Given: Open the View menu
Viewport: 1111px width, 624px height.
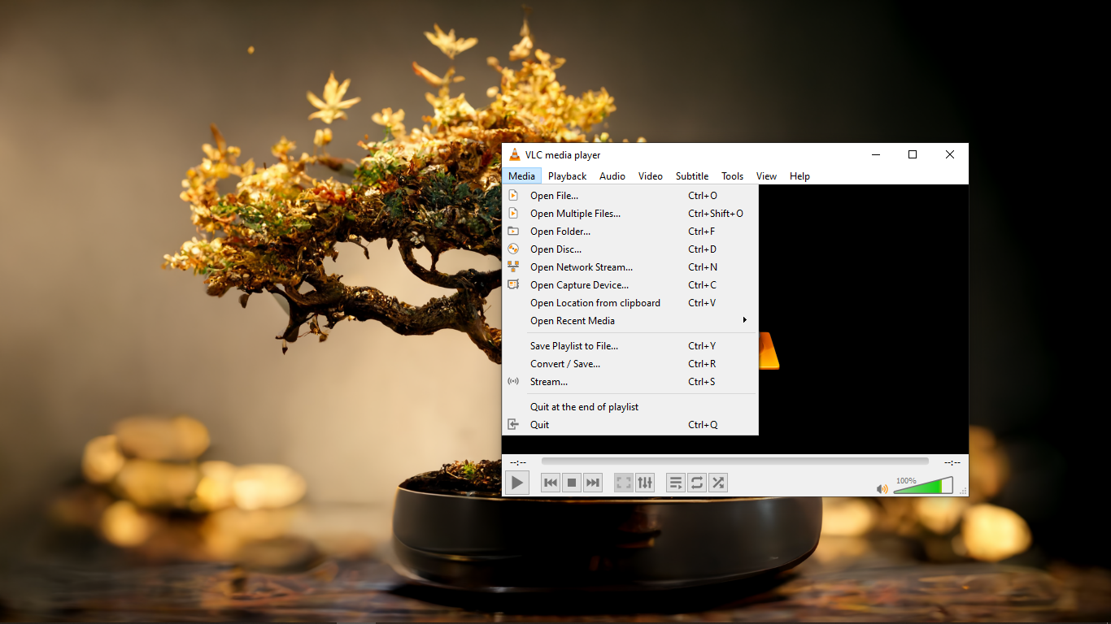Looking at the screenshot, I should [x=766, y=175].
